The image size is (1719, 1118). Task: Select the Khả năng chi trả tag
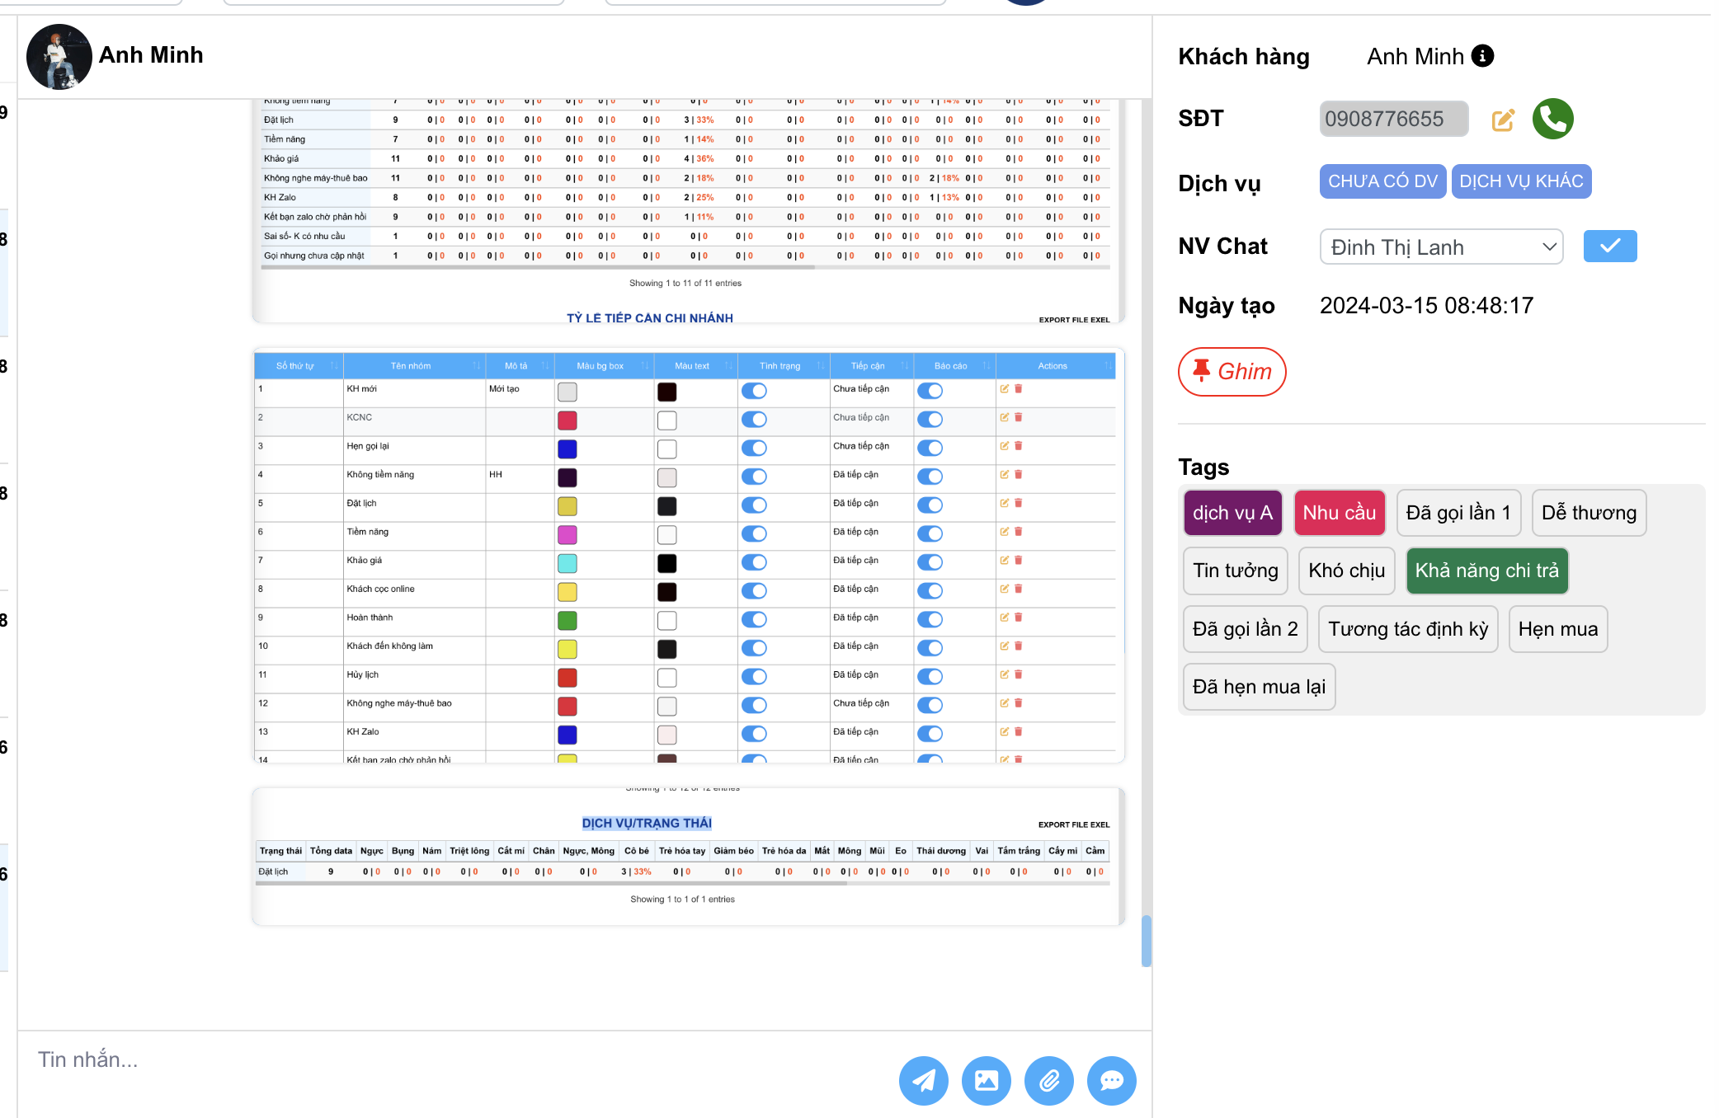(1486, 571)
